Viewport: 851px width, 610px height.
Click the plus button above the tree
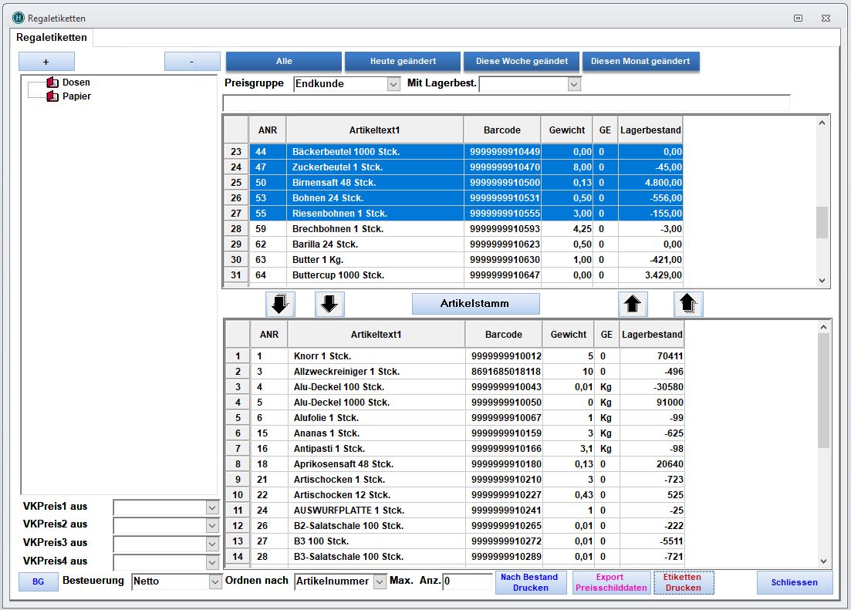coord(46,62)
